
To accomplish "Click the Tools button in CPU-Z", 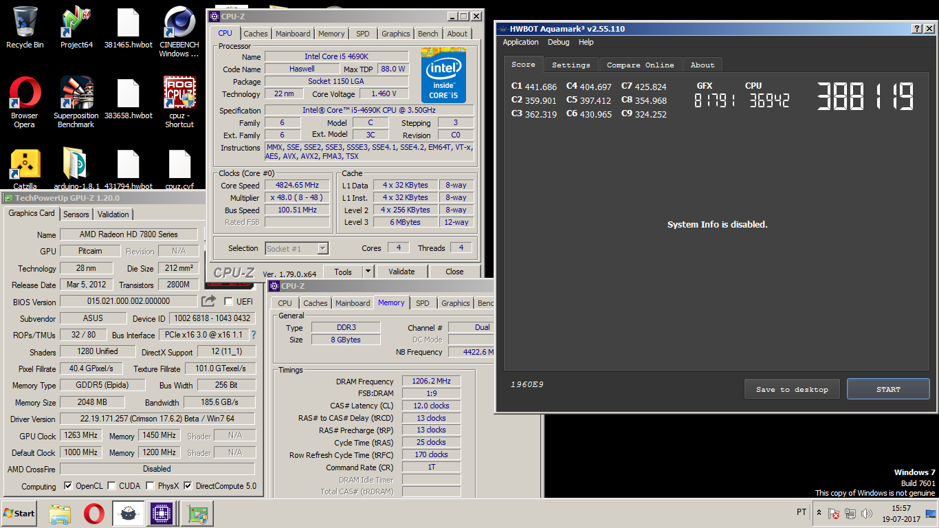I will tap(343, 272).
